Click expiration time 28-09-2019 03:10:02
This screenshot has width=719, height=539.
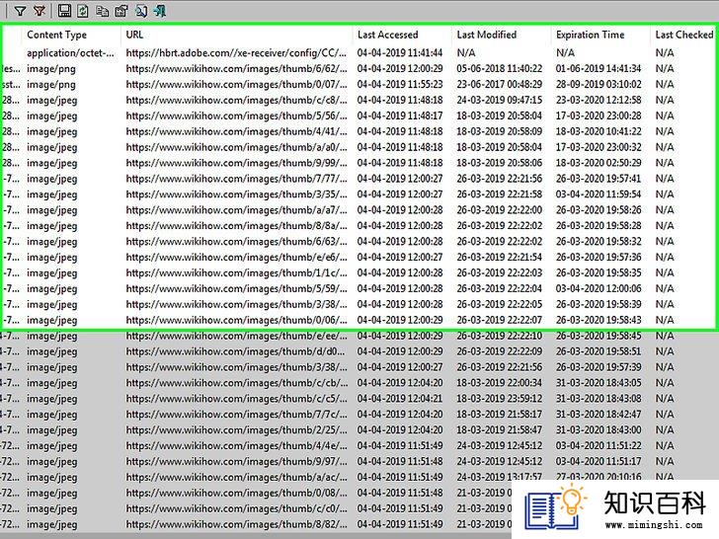tap(599, 84)
